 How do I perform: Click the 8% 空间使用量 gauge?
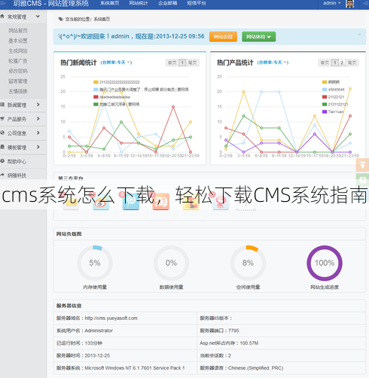coord(248,263)
